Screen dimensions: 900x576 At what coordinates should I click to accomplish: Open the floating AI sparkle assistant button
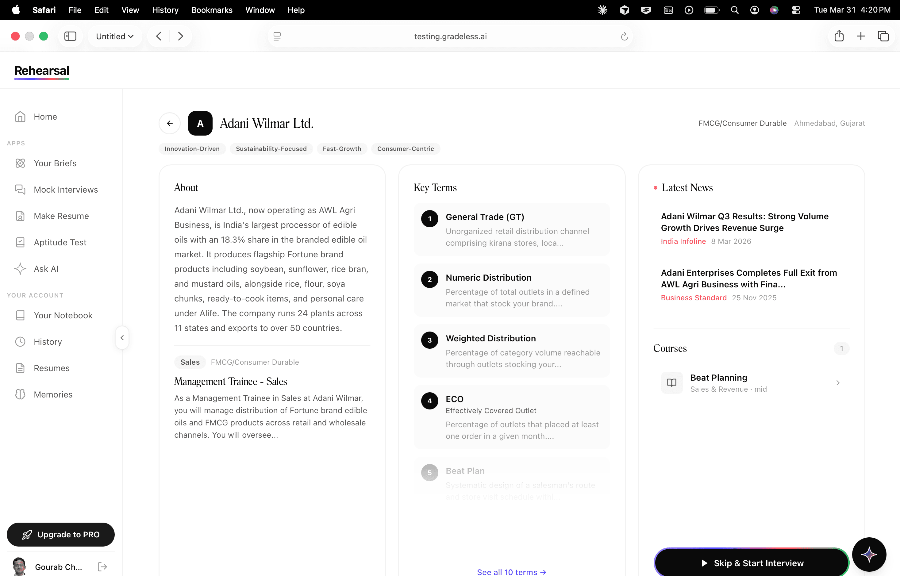click(x=869, y=554)
